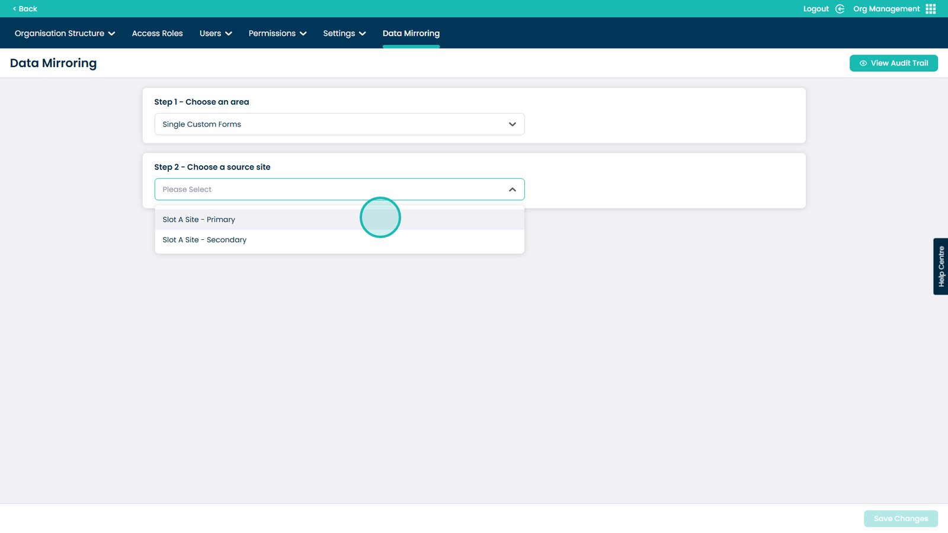Viewport: 948px width, 533px height.
Task: Select the Data Mirroring tab
Action: (x=411, y=33)
